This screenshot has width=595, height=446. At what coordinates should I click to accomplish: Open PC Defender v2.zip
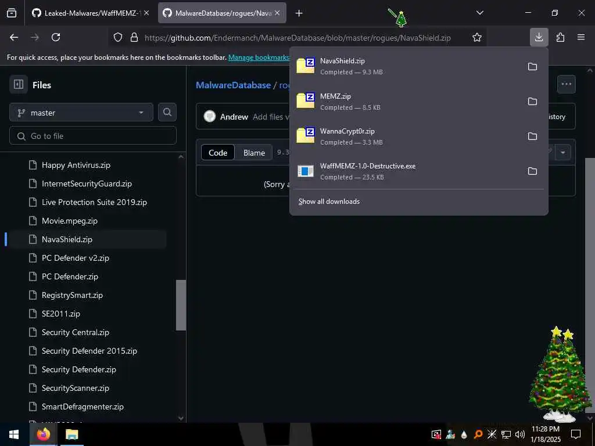pyautogui.click(x=75, y=258)
